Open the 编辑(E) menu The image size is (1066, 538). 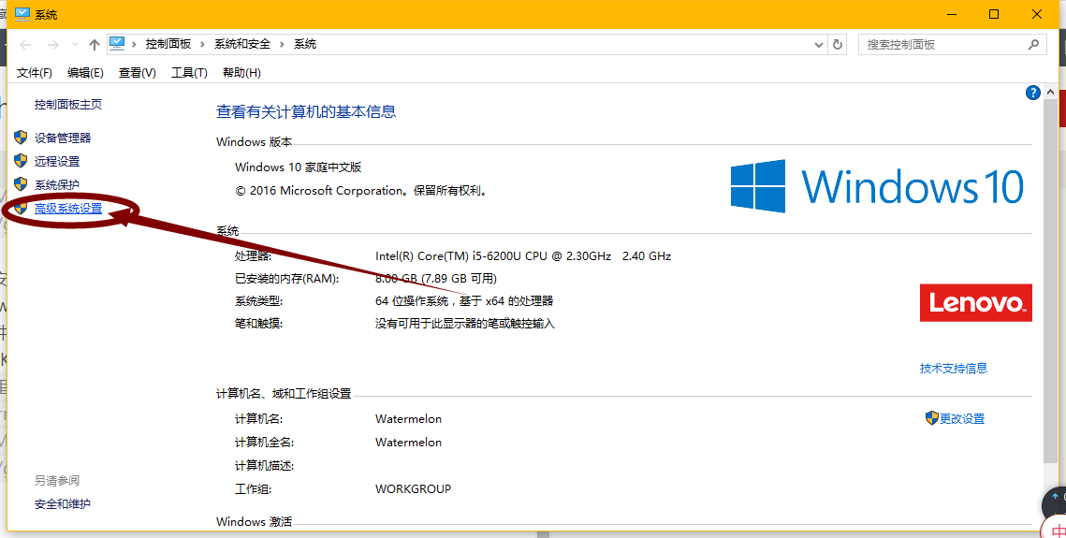[x=85, y=73]
